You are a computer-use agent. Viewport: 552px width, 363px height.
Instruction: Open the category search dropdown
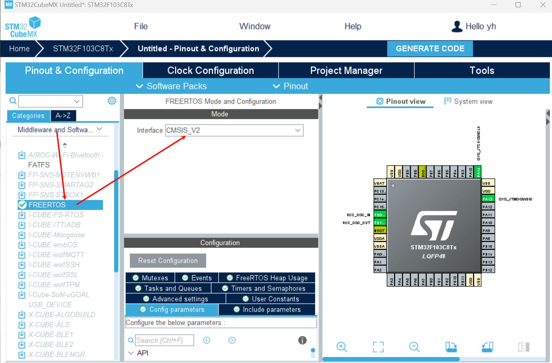(x=77, y=101)
